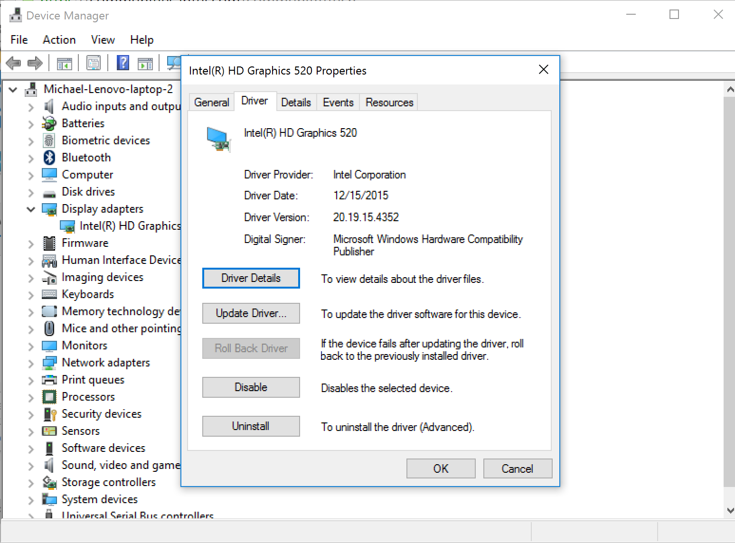Click the blue Help question mark toolbar icon
This screenshot has height=543, width=735.
[x=123, y=63]
